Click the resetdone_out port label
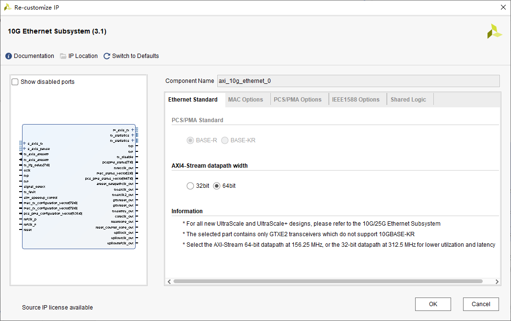This screenshot has height=321, width=511. (122, 222)
